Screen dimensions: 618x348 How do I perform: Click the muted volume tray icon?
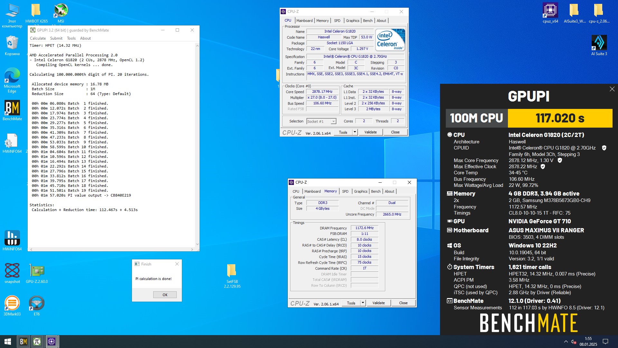pyautogui.click(x=574, y=342)
